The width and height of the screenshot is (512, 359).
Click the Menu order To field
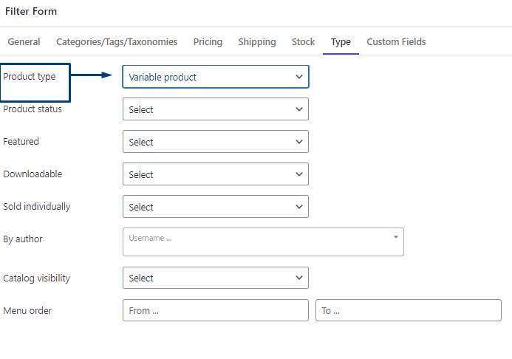tap(409, 310)
